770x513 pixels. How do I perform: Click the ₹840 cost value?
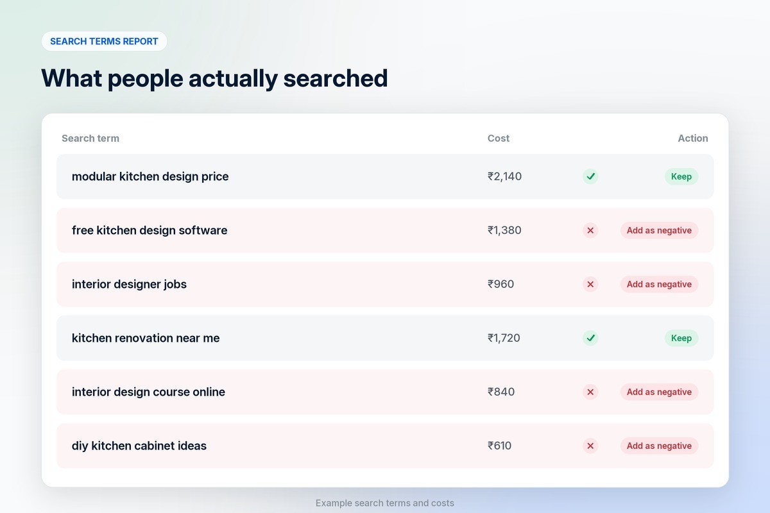[x=501, y=392]
